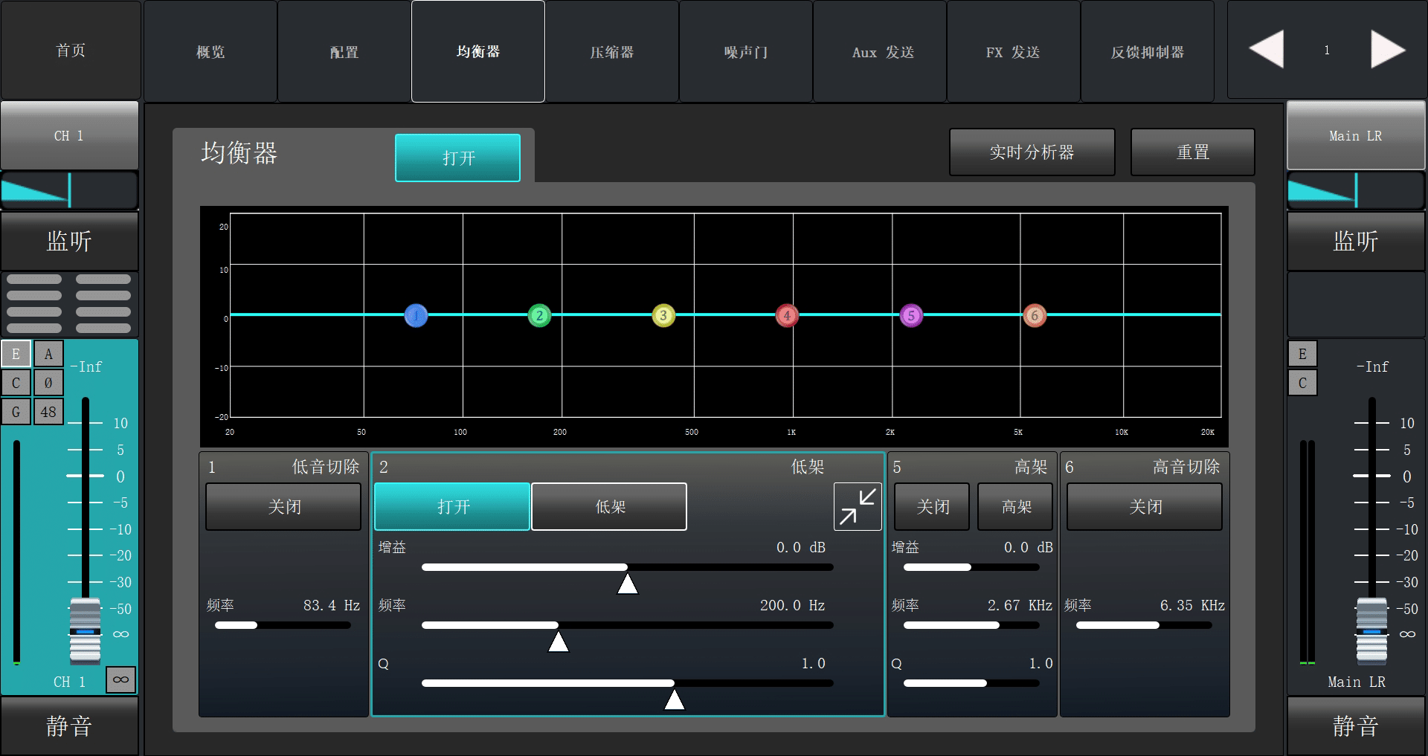Select the purple EQ band 5 node
The width and height of the screenshot is (1428, 756).
click(911, 315)
